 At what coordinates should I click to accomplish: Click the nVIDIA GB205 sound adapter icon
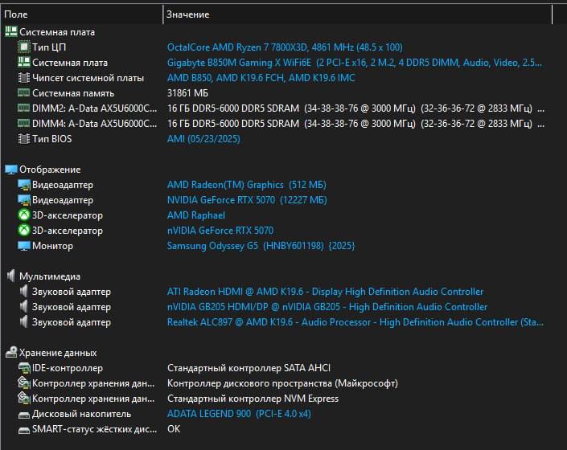tap(24, 307)
